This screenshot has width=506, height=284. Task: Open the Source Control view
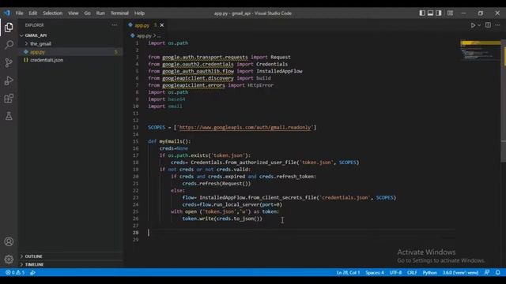tap(9, 62)
